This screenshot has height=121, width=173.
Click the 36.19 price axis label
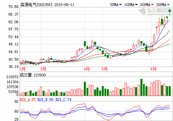point(13,67)
